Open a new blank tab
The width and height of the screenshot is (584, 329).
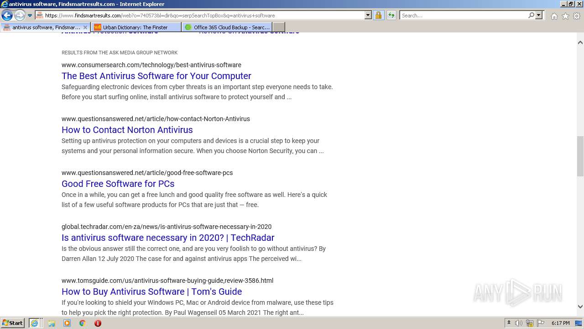coord(279,27)
